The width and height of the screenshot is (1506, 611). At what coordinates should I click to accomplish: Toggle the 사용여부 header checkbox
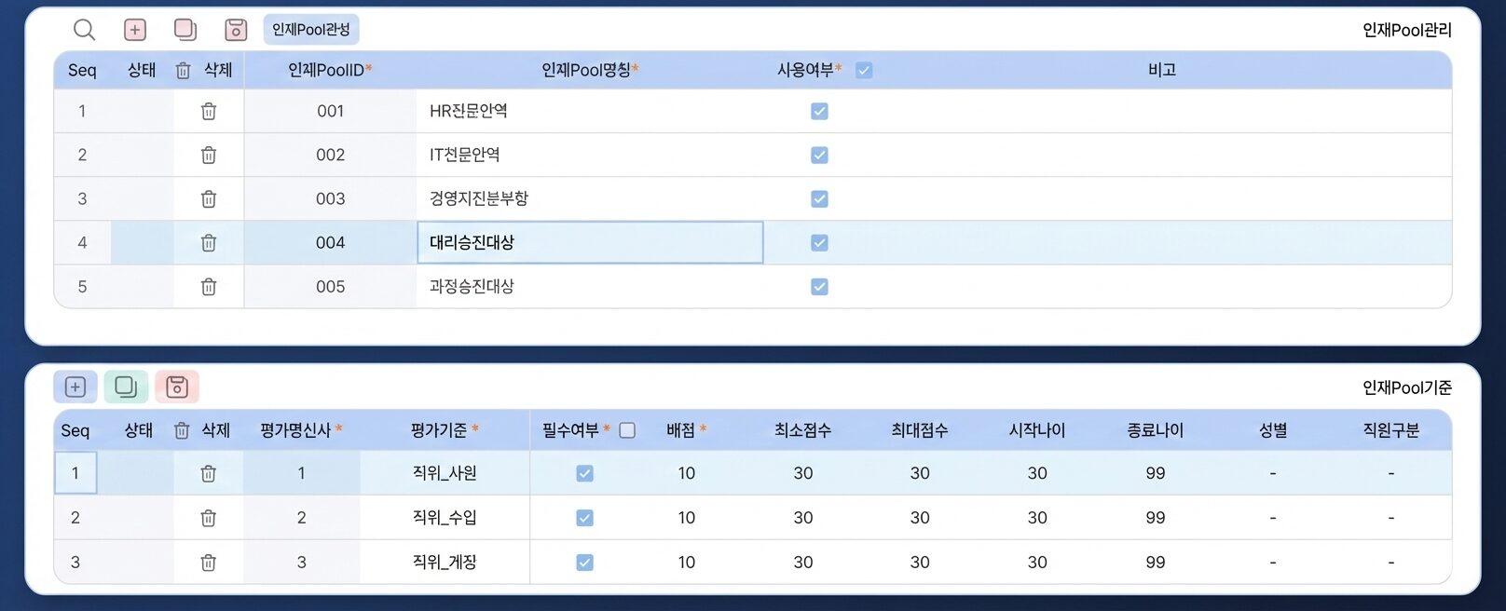pyautogui.click(x=865, y=69)
